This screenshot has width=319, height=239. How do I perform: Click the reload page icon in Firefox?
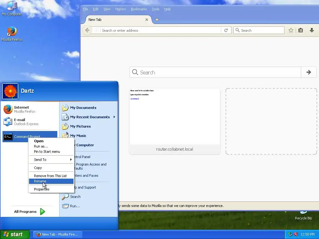click(226, 30)
